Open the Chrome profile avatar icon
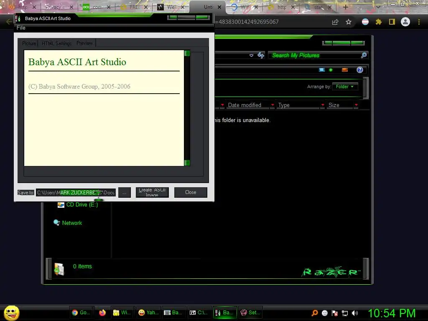428x321 pixels. pyautogui.click(x=405, y=22)
